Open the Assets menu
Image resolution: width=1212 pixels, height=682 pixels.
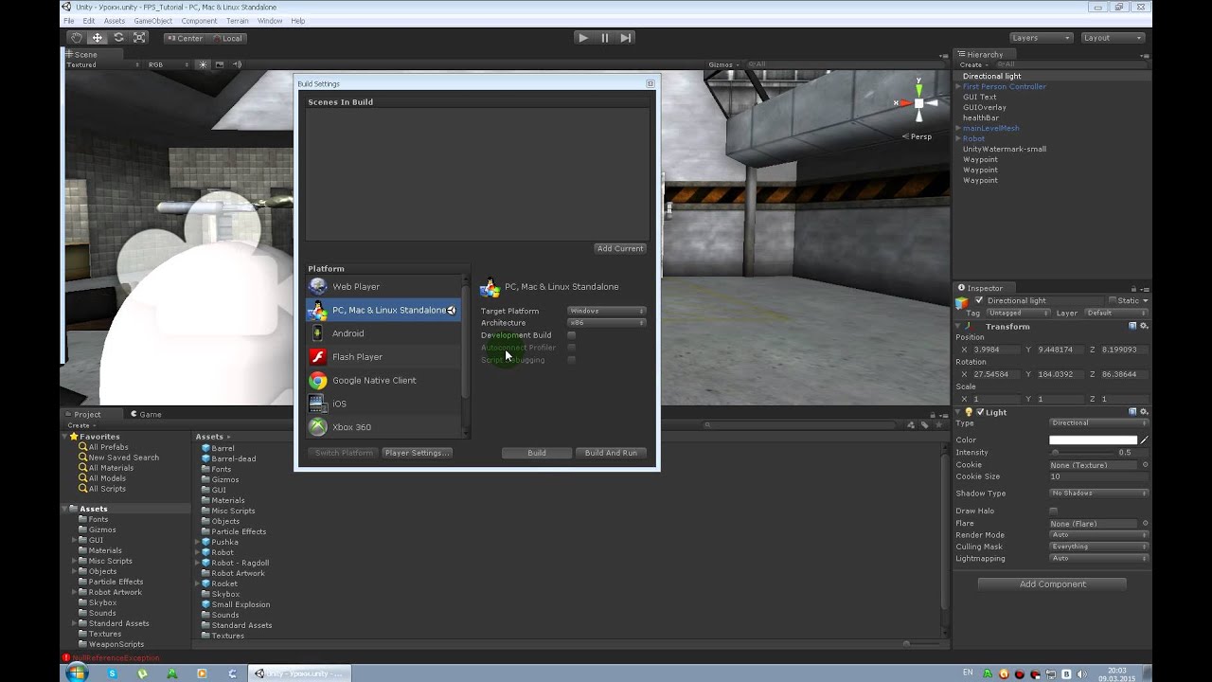114,21
